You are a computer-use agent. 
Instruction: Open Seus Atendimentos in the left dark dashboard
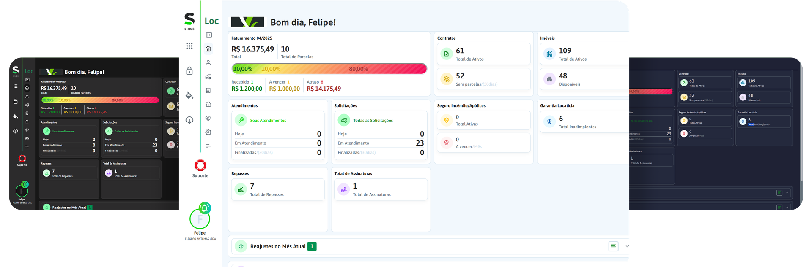(63, 131)
